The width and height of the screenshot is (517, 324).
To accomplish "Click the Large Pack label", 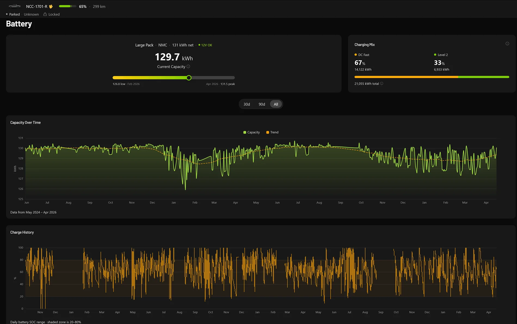I will pos(144,45).
